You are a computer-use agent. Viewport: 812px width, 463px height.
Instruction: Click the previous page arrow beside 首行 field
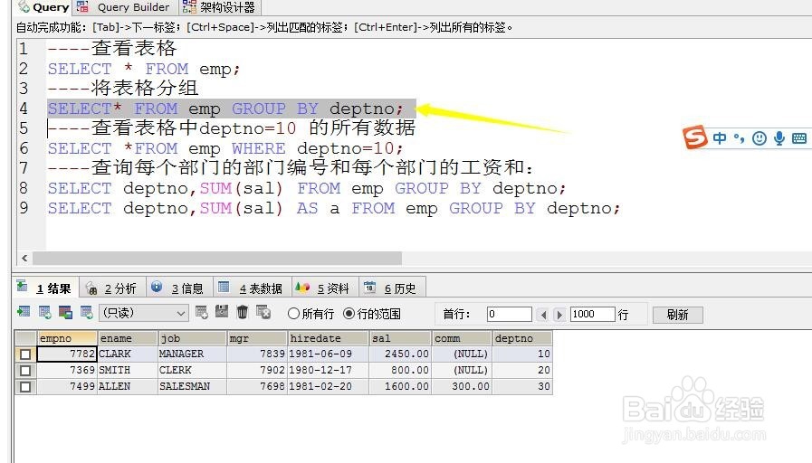pyautogui.click(x=543, y=315)
